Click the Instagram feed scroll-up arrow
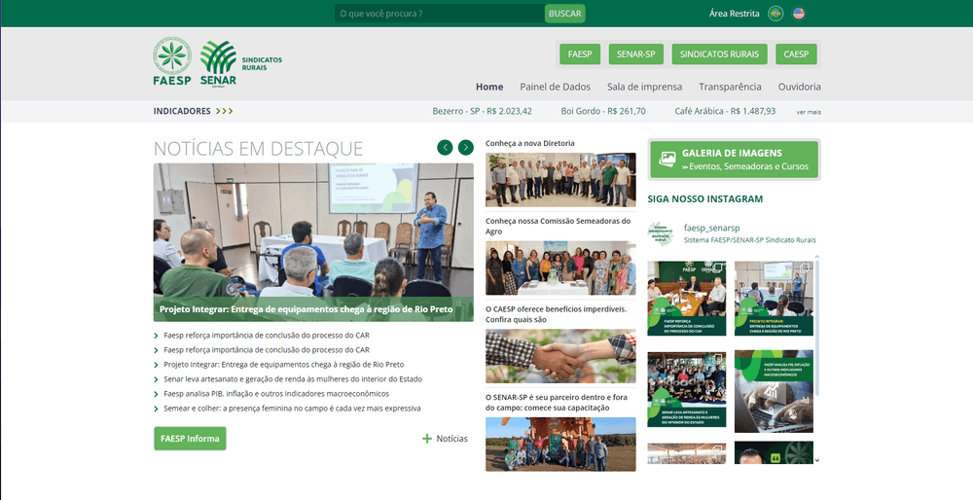Viewport: 973px width, 500px height. click(x=816, y=256)
